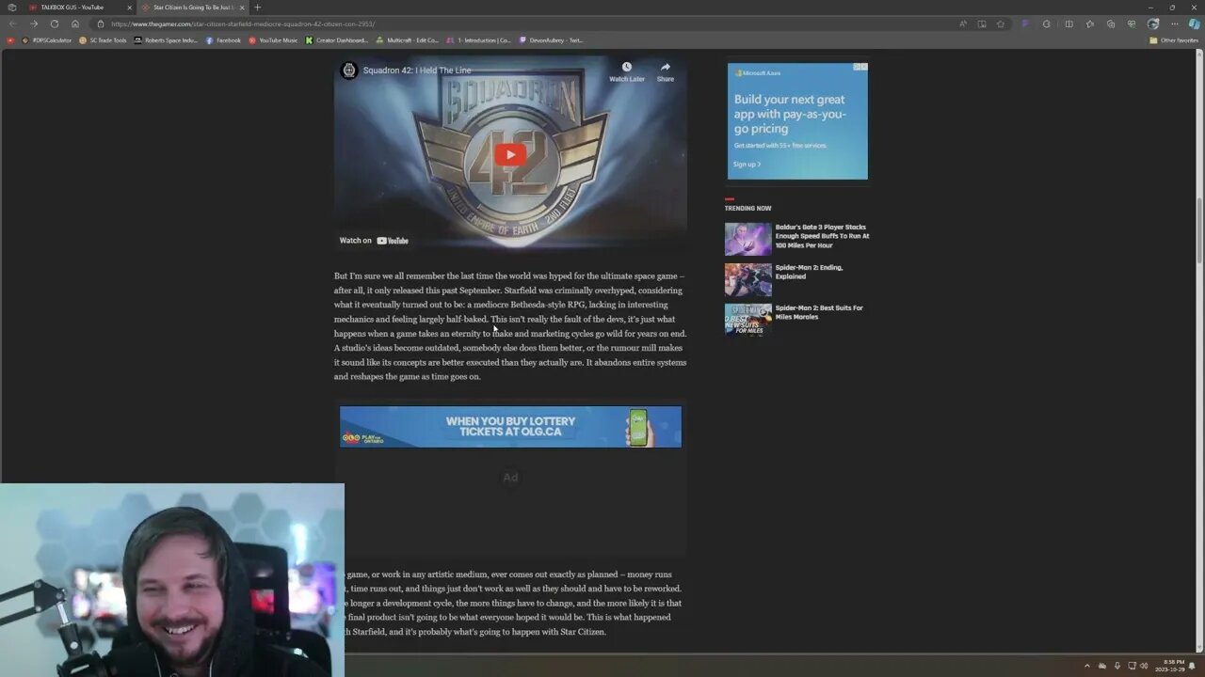The height and width of the screenshot is (677, 1205).
Task: Open OneDrive cloud tray icon
Action: (x=1102, y=666)
